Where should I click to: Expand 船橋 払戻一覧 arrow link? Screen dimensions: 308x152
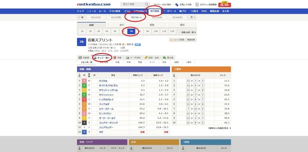point(189,32)
